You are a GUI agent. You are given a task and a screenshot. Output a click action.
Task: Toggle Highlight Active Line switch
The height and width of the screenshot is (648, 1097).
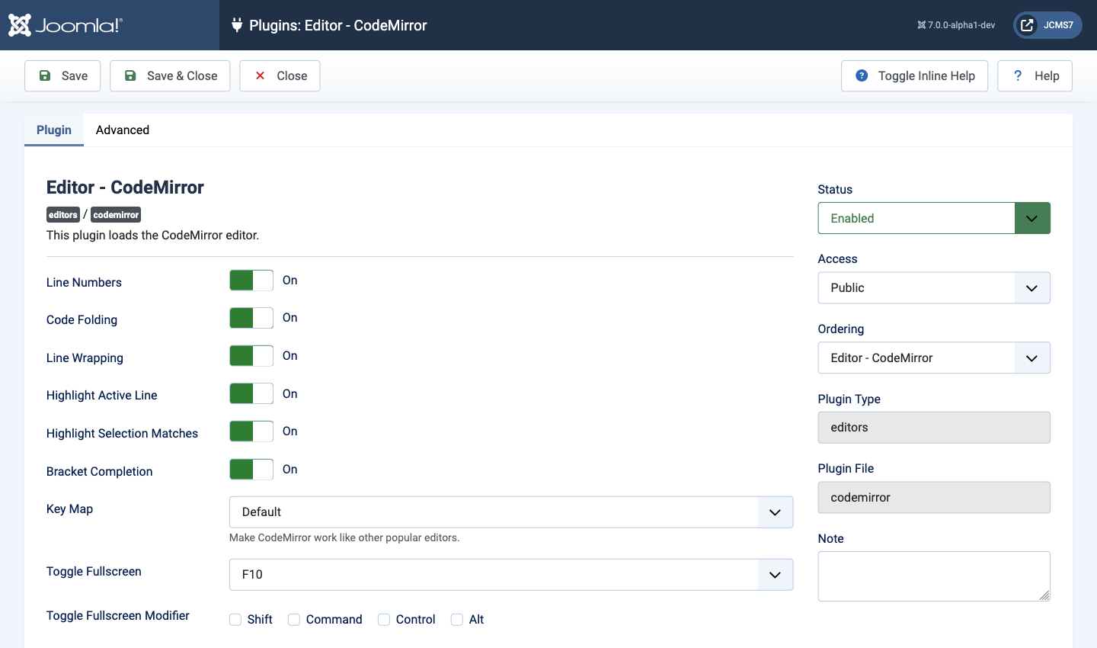[x=251, y=393]
